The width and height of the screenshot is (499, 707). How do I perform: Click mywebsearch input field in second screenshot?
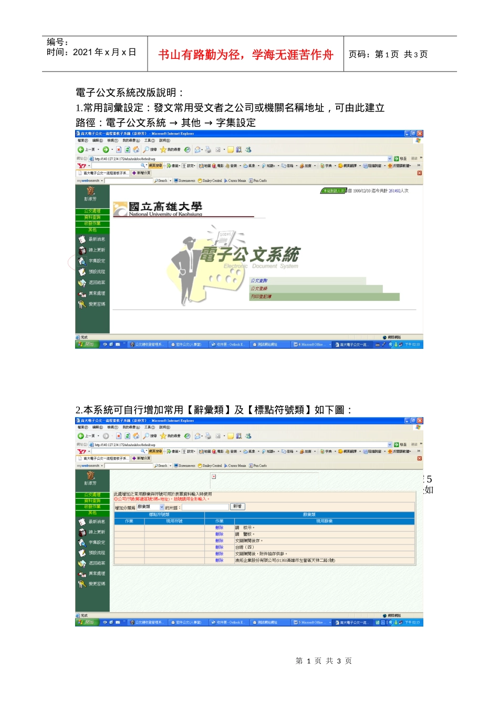(x=128, y=466)
